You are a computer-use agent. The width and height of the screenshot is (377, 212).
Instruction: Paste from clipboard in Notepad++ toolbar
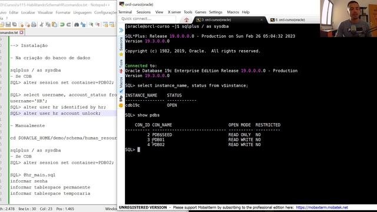(x=54, y=25)
